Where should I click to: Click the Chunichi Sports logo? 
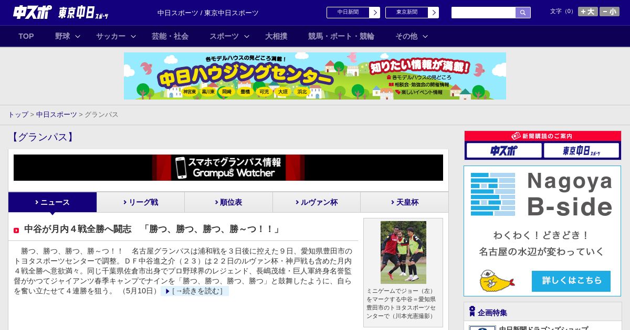[33, 12]
